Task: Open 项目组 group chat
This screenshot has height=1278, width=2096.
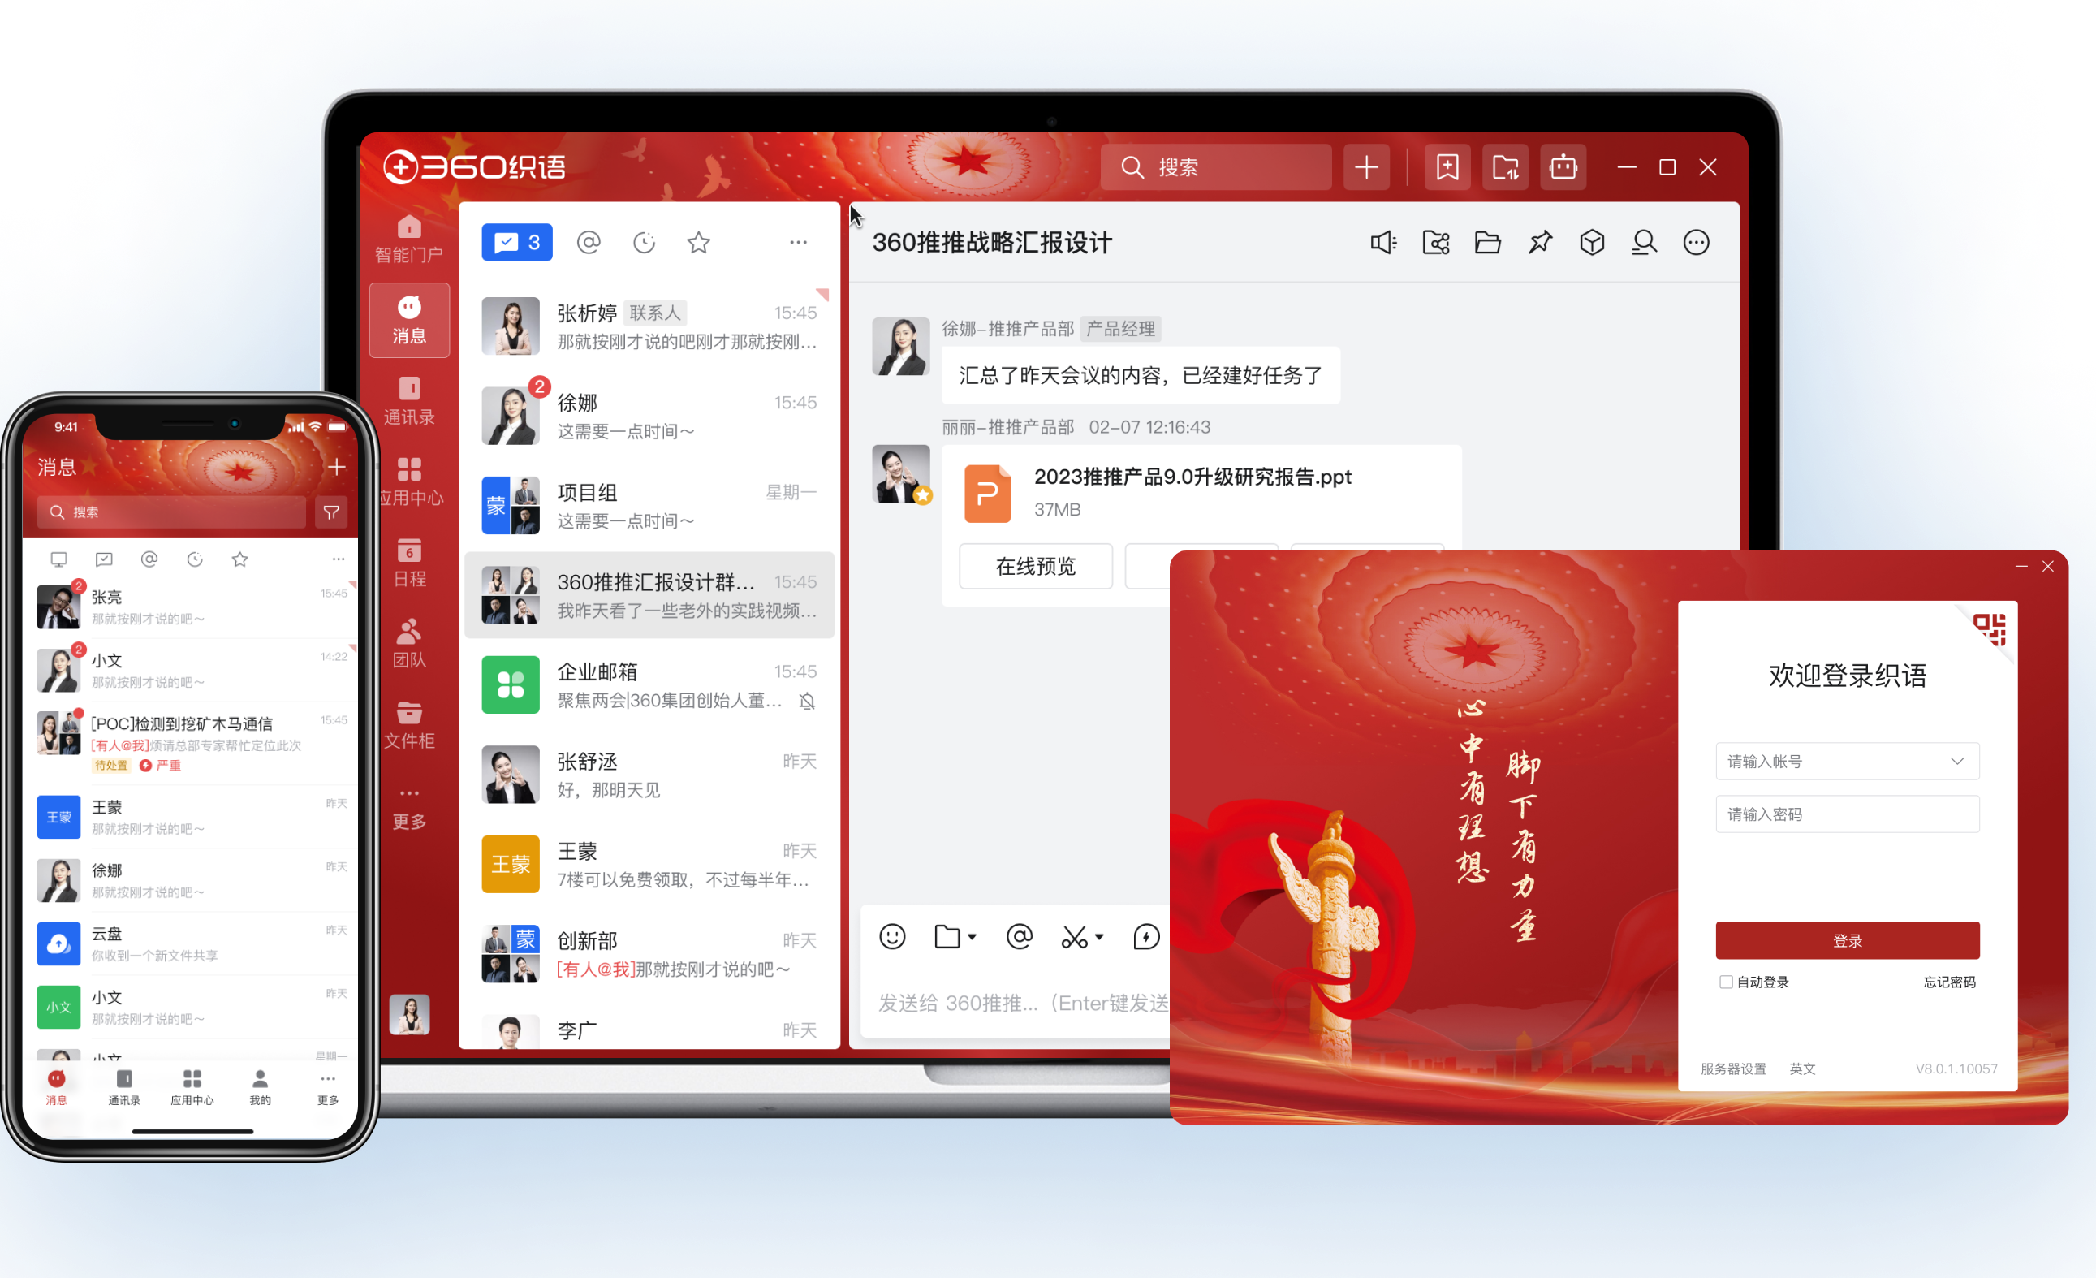Action: coord(649,505)
